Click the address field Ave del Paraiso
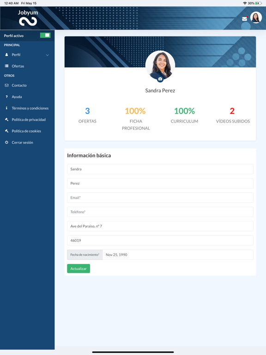 point(160,226)
